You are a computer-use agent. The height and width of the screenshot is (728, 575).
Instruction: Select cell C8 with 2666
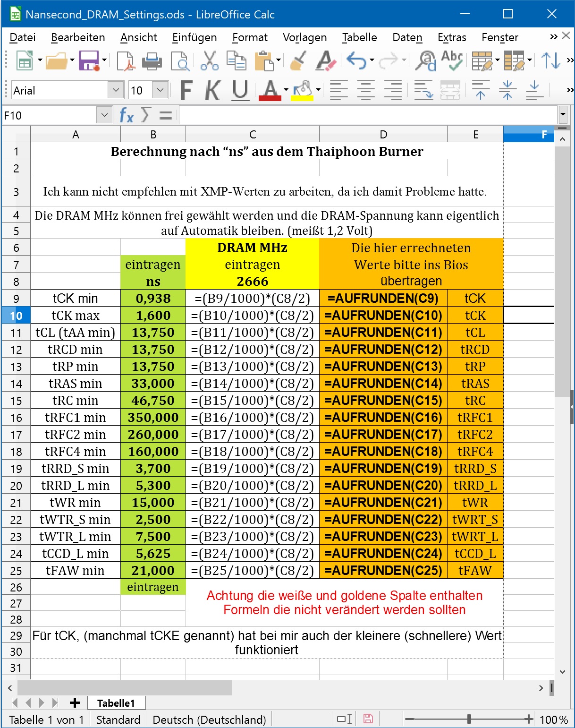tap(253, 281)
